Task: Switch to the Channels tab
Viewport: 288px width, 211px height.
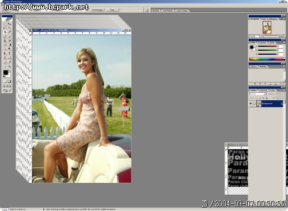Action: click(x=263, y=90)
